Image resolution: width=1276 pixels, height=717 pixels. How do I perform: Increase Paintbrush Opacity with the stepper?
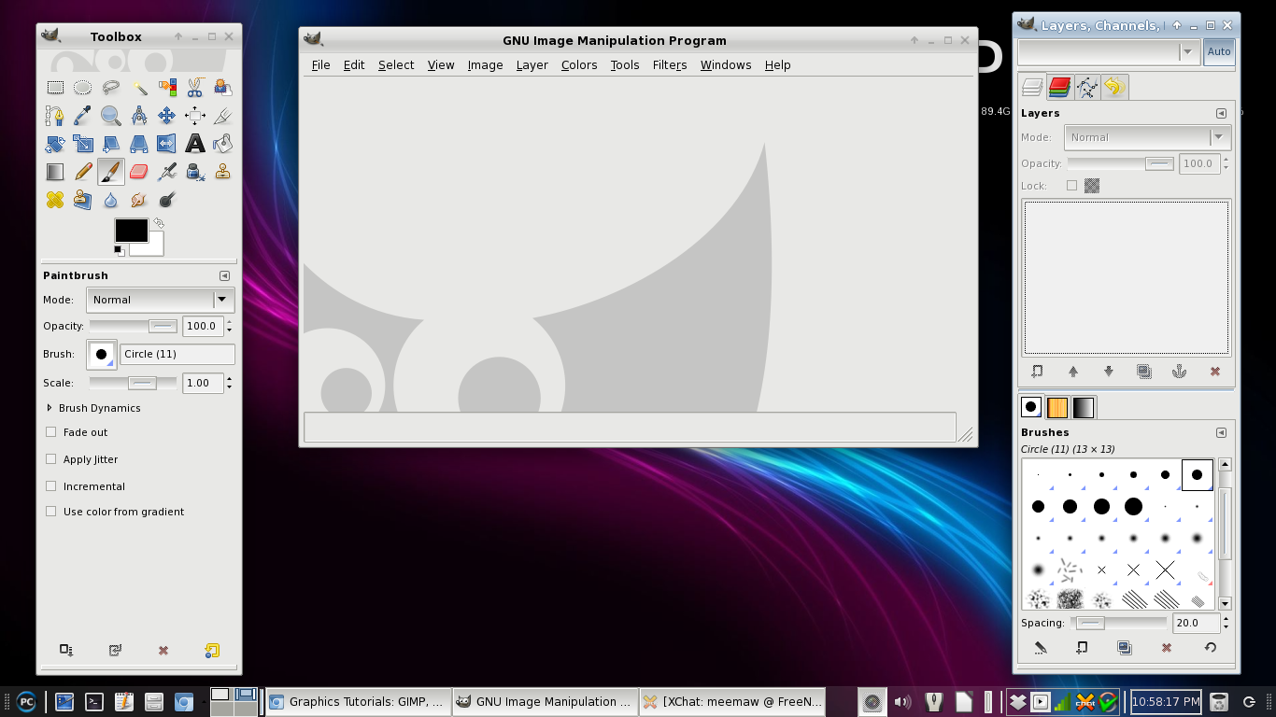pos(230,322)
